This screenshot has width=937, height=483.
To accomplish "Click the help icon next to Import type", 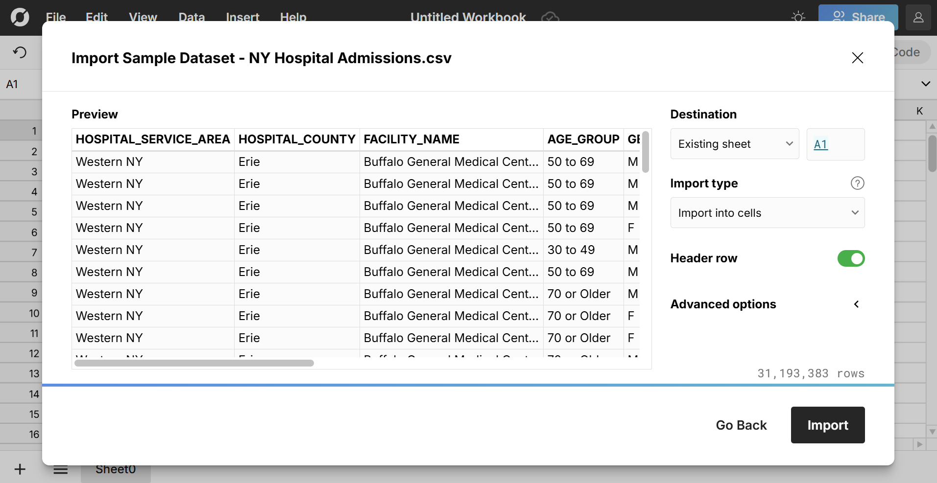I will pos(857,183).
